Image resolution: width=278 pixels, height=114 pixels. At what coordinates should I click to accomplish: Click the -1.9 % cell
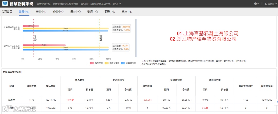(128, 108)
